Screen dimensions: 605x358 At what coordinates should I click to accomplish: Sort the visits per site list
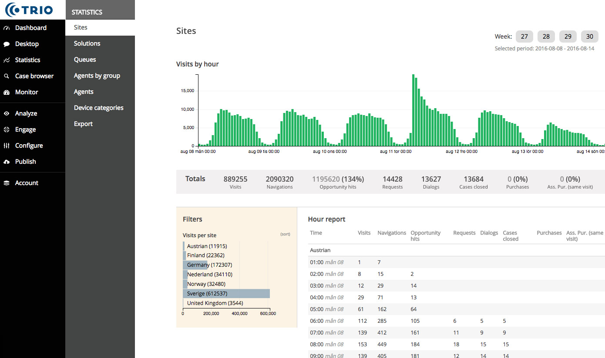[285, 234]
